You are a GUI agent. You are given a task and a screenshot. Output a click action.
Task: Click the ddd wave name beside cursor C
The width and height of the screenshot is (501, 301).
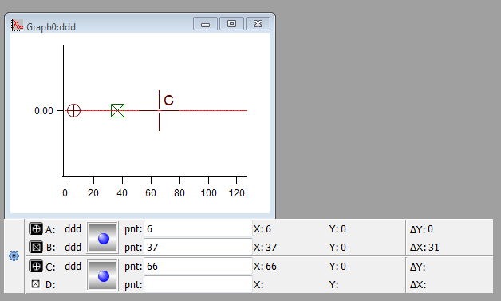tap(73, 267)
